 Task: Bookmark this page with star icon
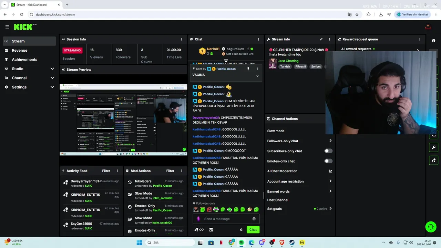pyautogui.click(x=357, y=14)
